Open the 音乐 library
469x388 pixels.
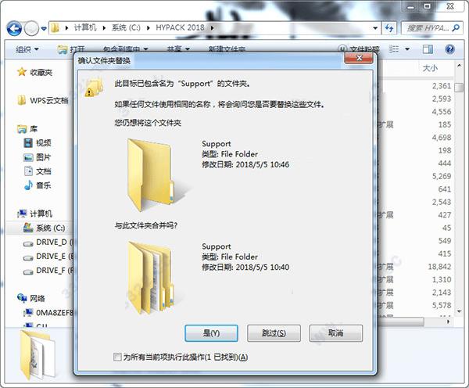tap(43, 185)
